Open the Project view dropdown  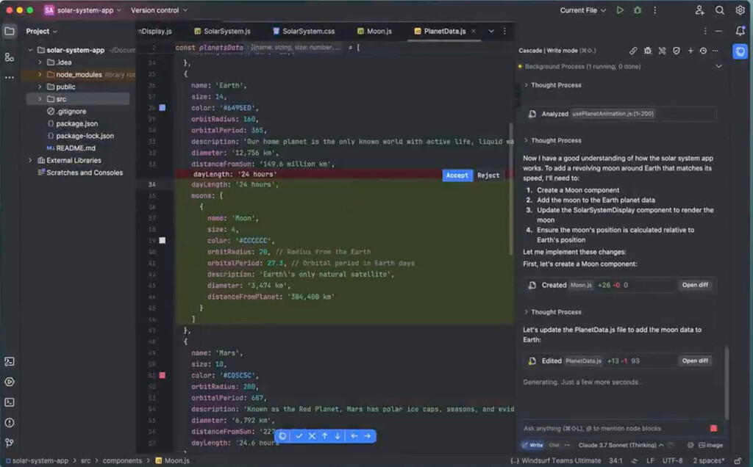click(42, 31)
